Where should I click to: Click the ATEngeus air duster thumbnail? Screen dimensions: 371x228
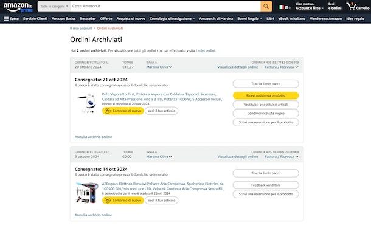click(87, 193)
